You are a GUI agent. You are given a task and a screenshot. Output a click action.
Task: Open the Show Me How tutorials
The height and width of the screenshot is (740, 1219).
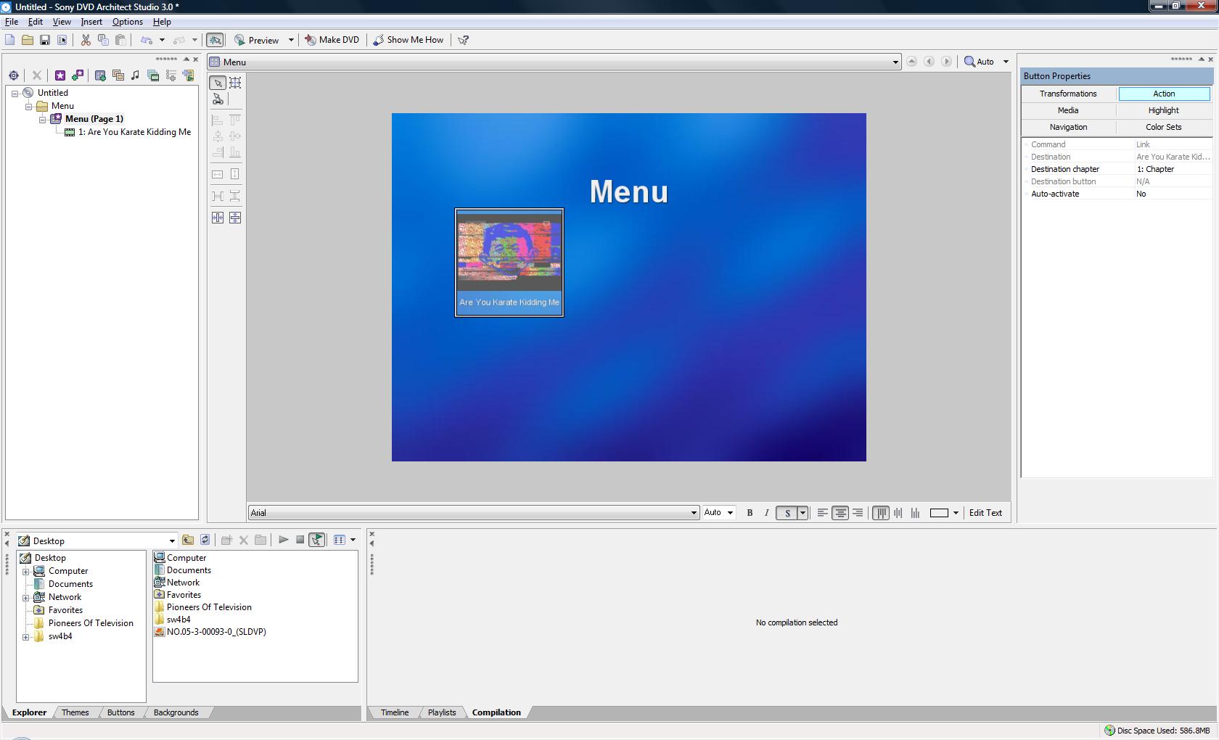[x=409, y=40]
